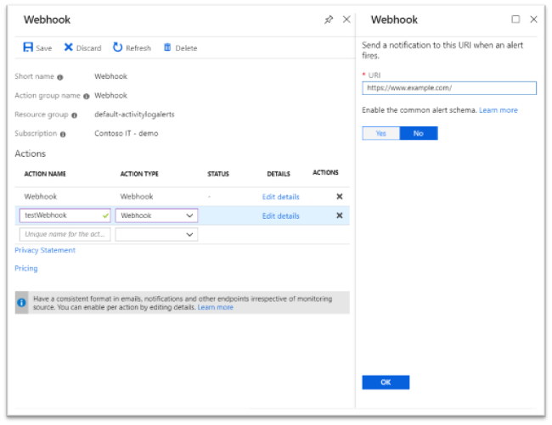Delete the first Webhook action row
Screen dimensions: 552x425
340,197
